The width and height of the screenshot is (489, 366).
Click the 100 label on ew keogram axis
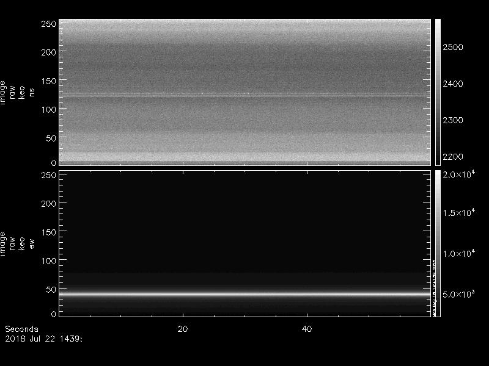[49, 261]
